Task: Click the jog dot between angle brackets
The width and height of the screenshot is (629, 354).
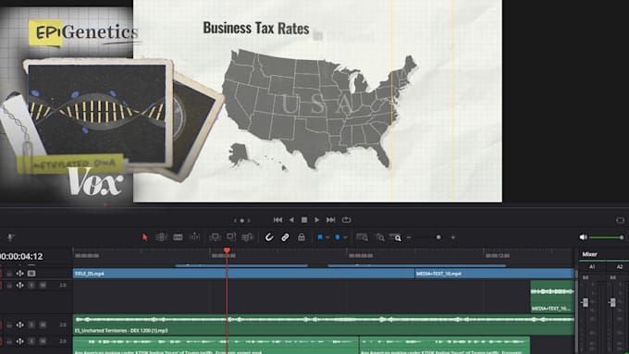Action: [242, 221]
